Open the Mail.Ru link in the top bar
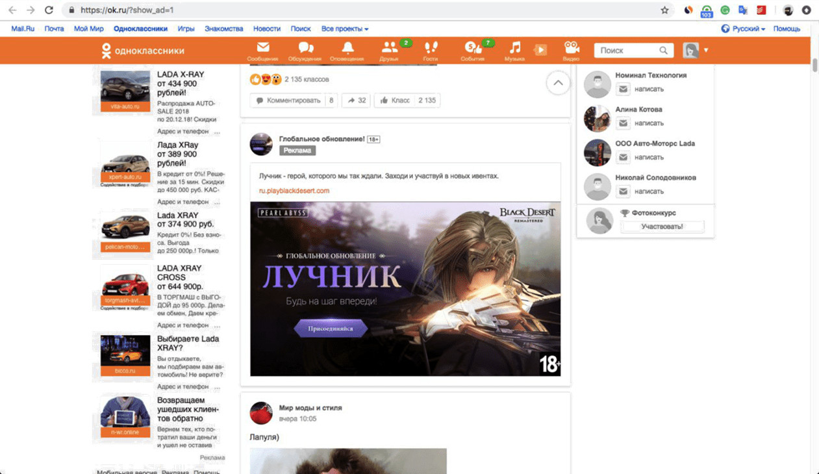 tap(23, 29)
